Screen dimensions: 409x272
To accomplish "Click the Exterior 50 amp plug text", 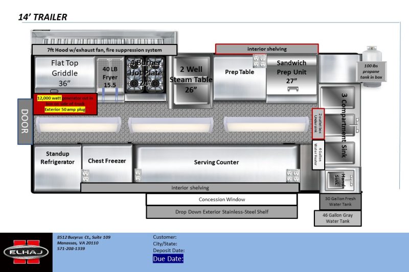I will [65, 110].
